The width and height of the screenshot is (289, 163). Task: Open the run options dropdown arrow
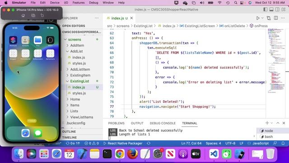pos(262,18)
